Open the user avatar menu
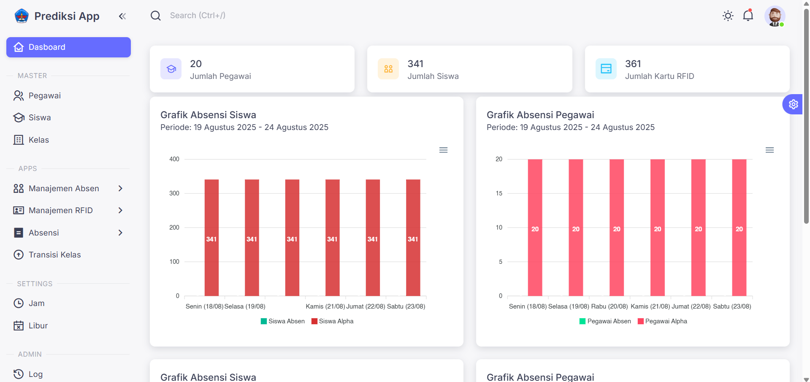Viewport: 810px width, 382px height. tap(775, 16)
